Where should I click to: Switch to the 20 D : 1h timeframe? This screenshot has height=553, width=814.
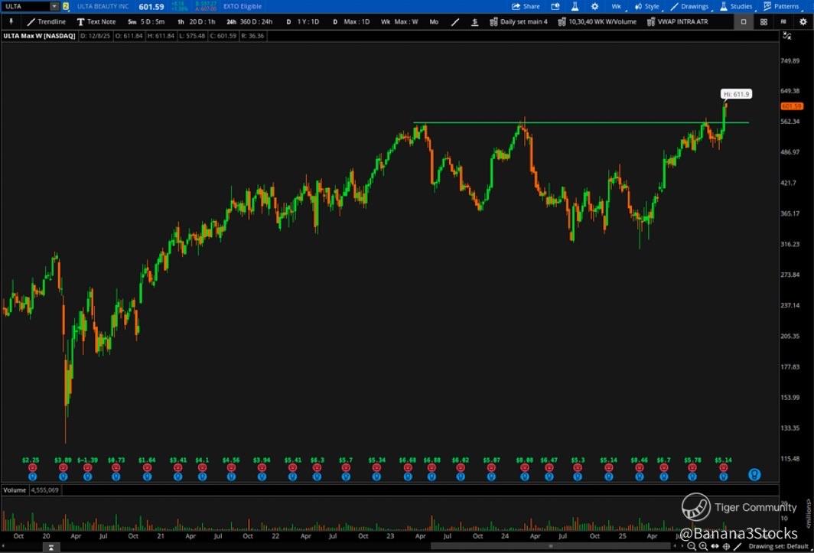[196, 22]
